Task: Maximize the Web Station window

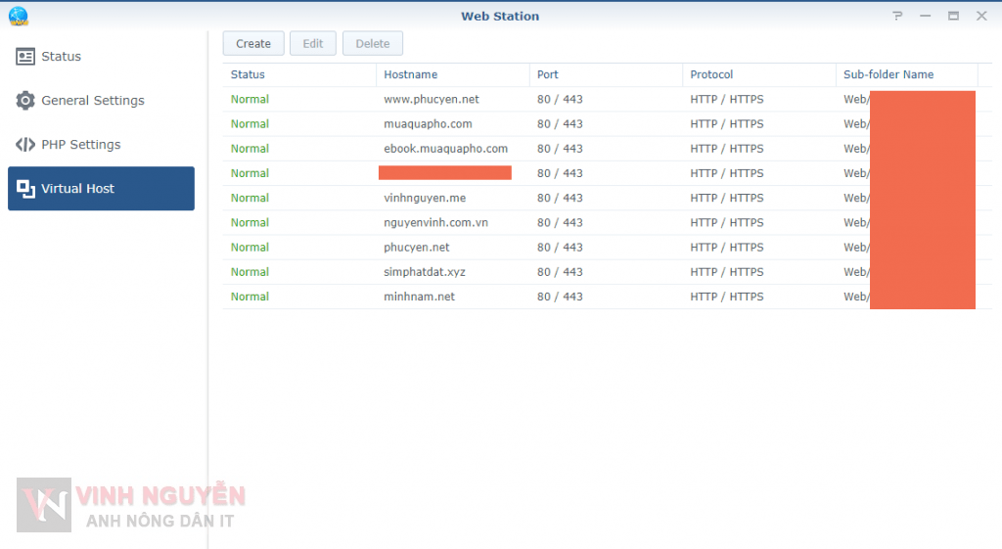Action: tap(953, 16)
